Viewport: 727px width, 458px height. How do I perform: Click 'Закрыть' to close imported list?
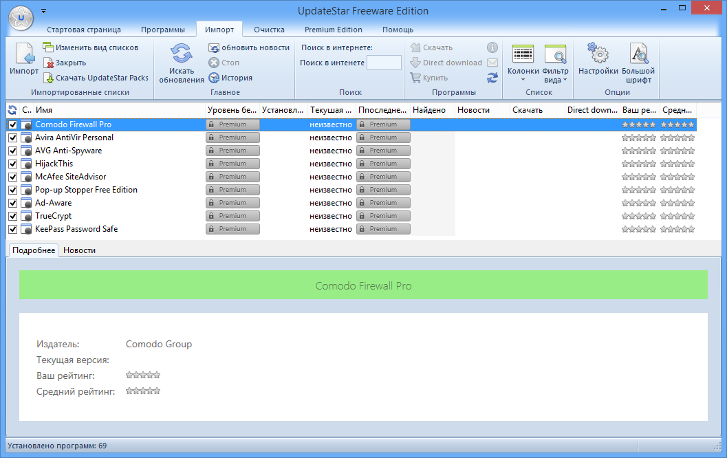pyautogui.click(x=65, y=63)
